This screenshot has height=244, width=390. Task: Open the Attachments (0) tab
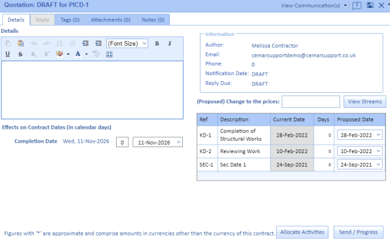[111, 20]
